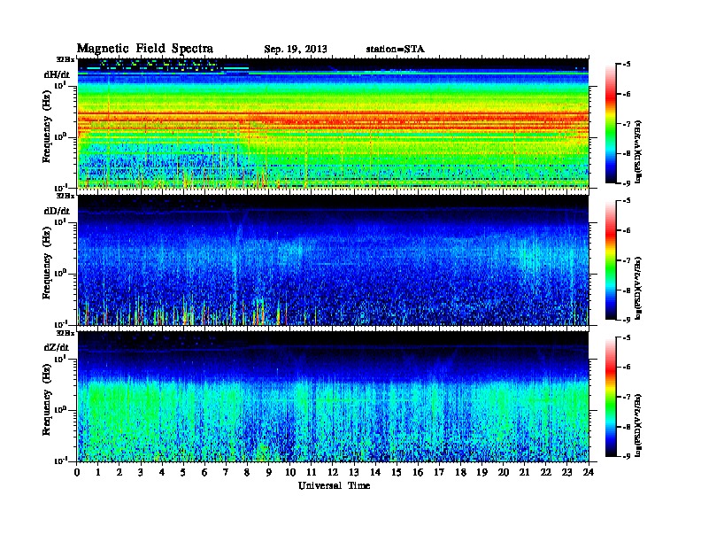This screenshot has width=701, height=542.
Task: Click hour 24 on the time axis
Action: click(589, 473)
